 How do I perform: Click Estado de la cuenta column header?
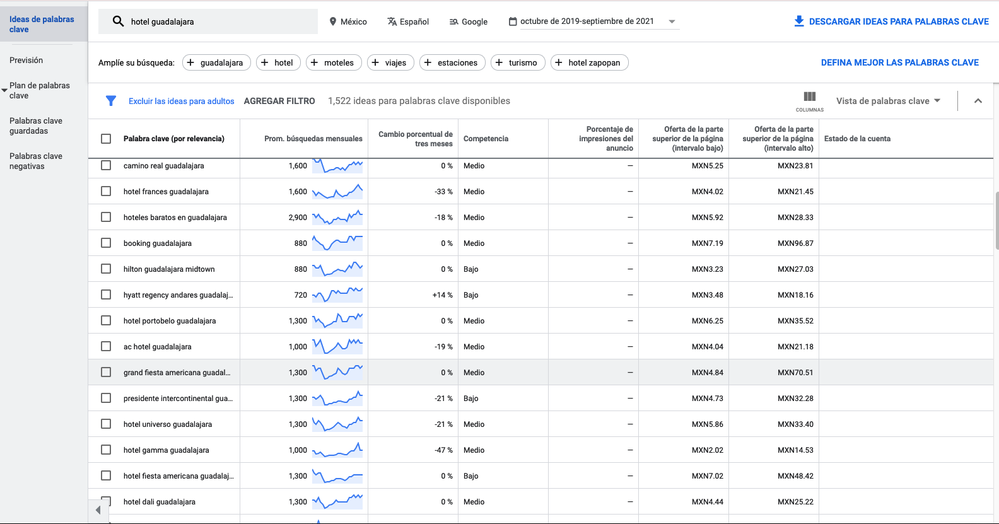pyautogui.click(x=857, y=139)
